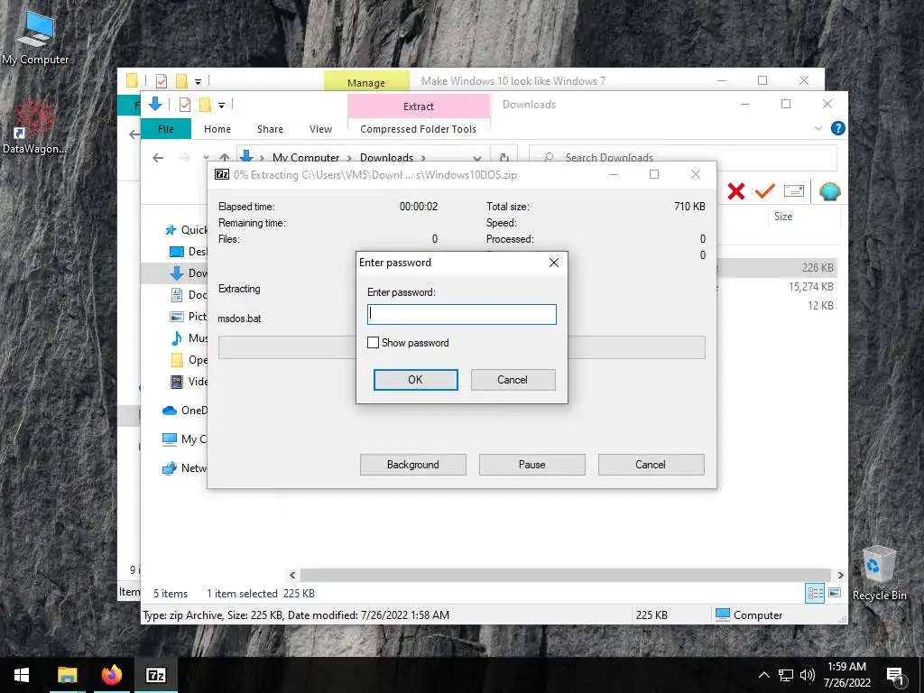Open My Computer desktop icon
This screenshot has width=924, height=693.
35,37
